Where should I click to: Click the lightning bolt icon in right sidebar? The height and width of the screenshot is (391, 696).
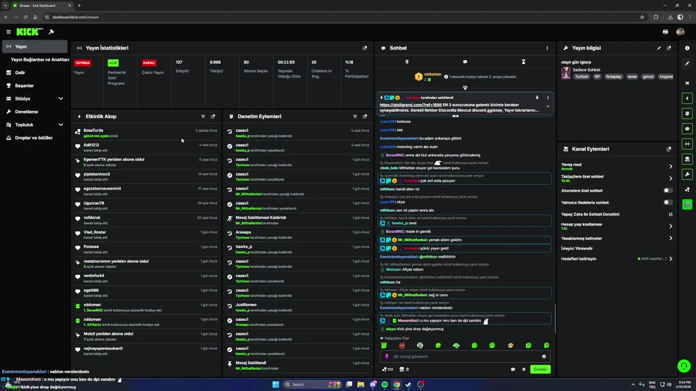(687, 98)
